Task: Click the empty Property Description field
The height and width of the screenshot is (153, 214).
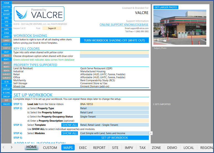Action: [114, 121]
